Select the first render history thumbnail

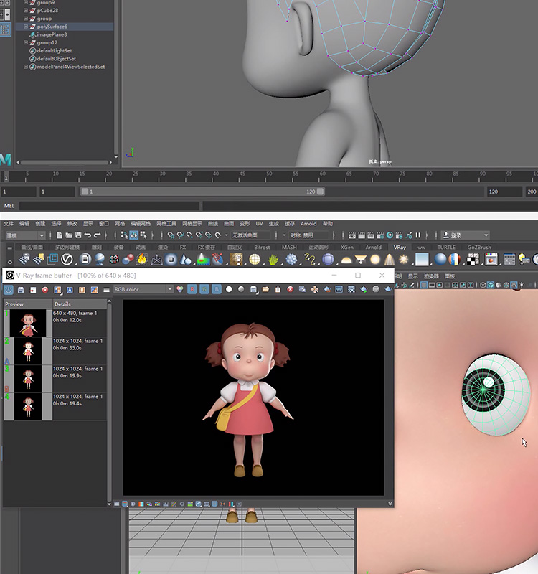28,324
